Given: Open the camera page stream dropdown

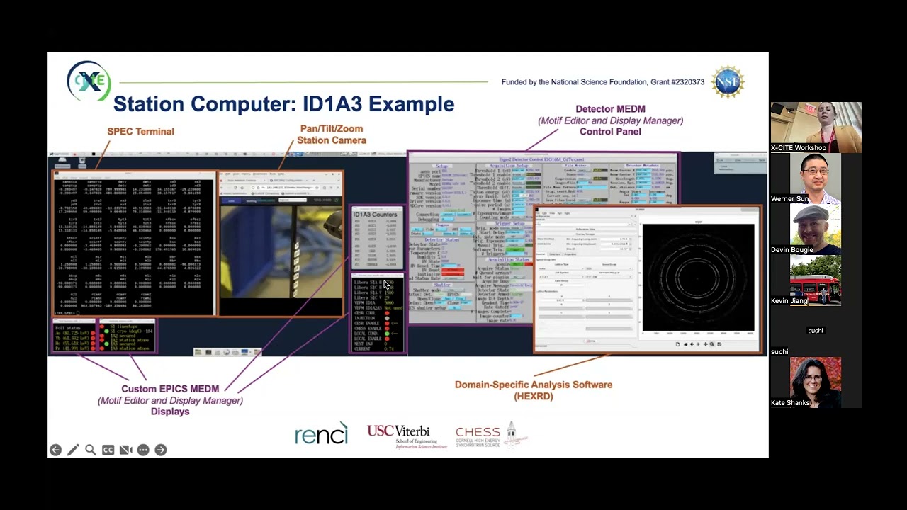Looking at the screenshot, I should click(x=293, y=200).
